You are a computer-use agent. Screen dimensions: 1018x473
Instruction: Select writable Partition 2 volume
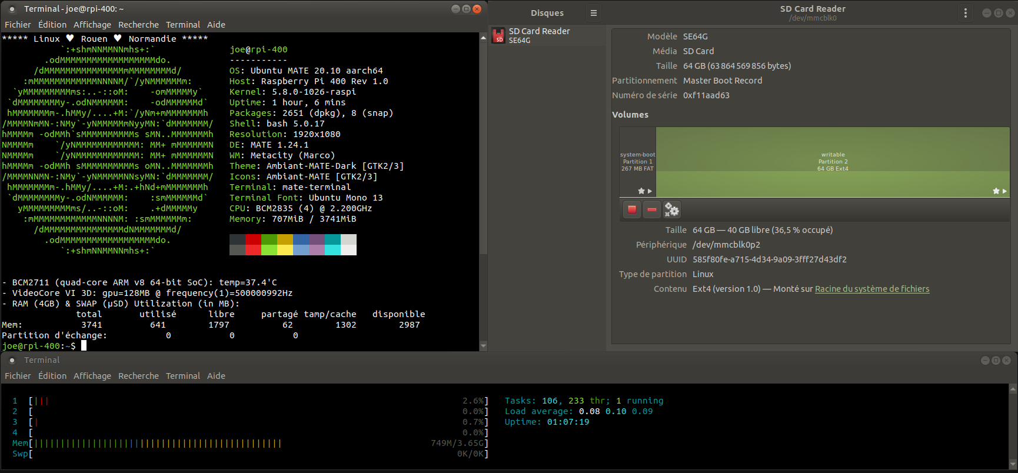[x=833, y=162]
